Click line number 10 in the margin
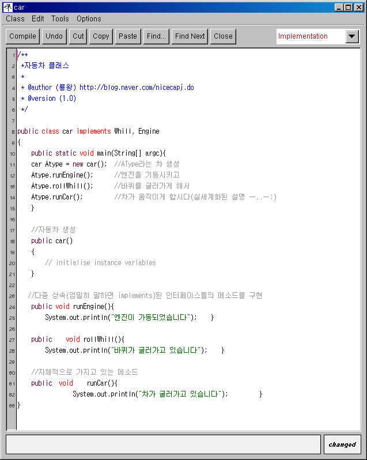This screenshot has height=460, width=367. tap(12, 154)
